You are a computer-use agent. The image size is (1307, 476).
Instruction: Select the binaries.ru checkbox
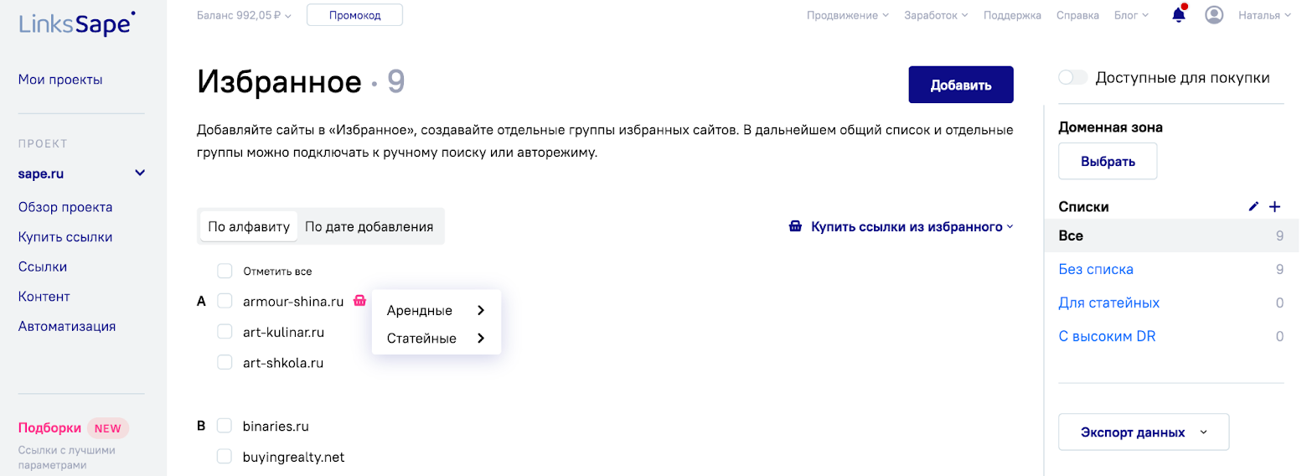[x=225, y=426]
